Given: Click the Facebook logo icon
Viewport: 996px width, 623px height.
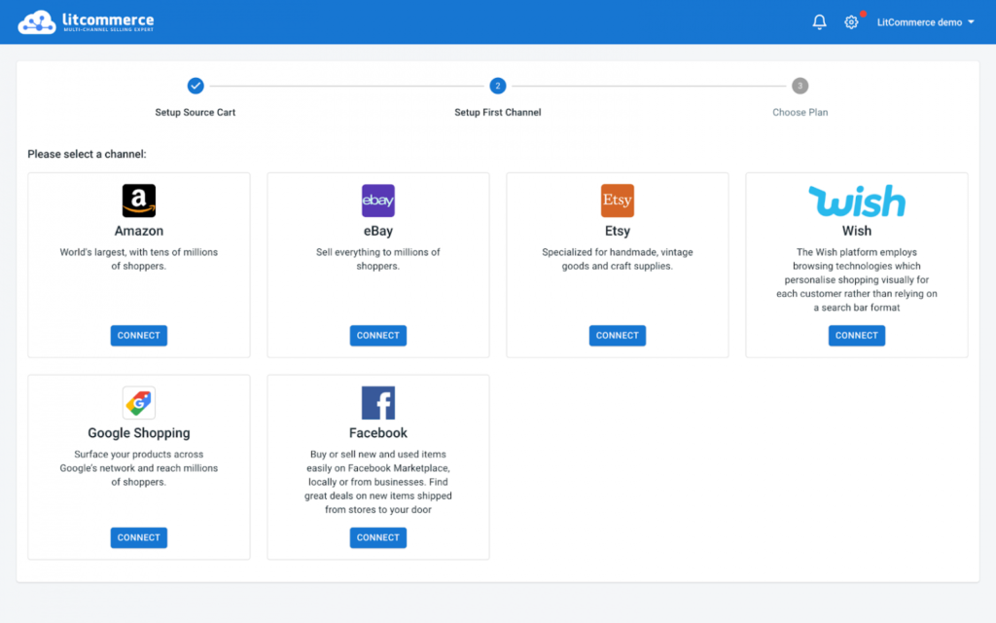Looking at the screenshot, I should (378, 403).
